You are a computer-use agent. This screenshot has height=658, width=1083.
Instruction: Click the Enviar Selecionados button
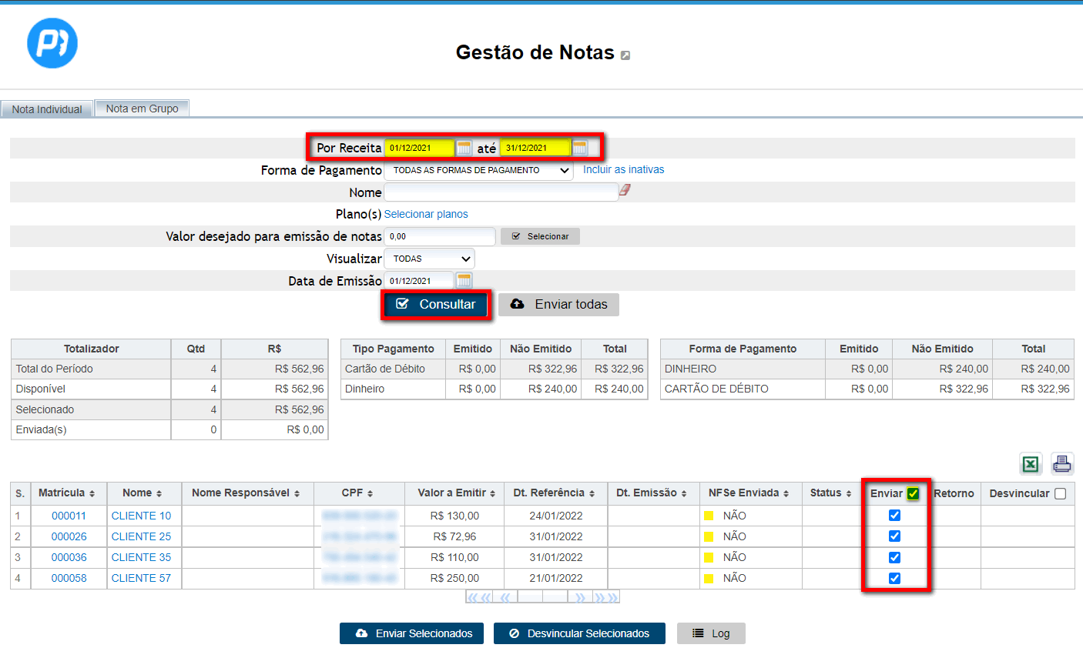coord(411,633)
